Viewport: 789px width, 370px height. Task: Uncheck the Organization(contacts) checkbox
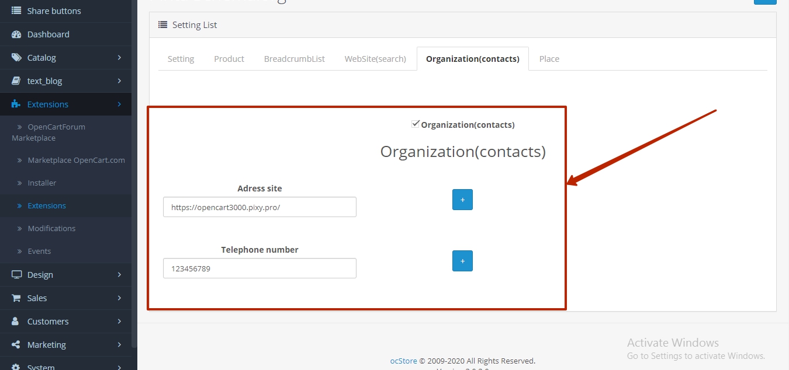(x=416, y=124)
